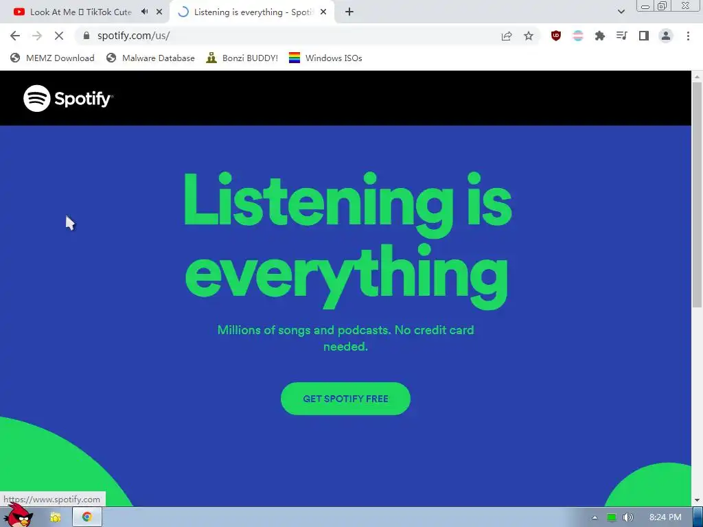
Task: Open the Windows ISOs bookmark
Action: pyautogui.click(x=325, y=58)
